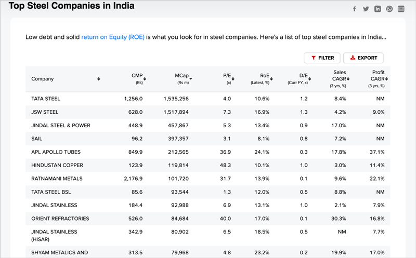Select JSW STEEL MCap 1,517,894

pyautogui.click(x=176, y=112)
